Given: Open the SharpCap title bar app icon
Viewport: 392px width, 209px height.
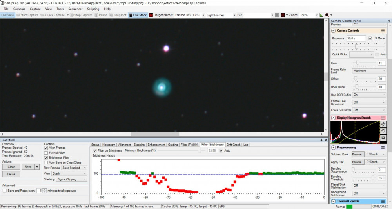Looking at the screenshot, I should pyautogui.click(x=2, y=3).
